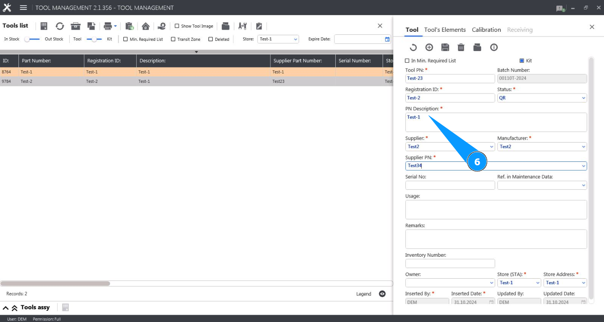The image size is (604, 322).
Task: Click the export icon beside Tools assy
Action: tap(65, 307)
